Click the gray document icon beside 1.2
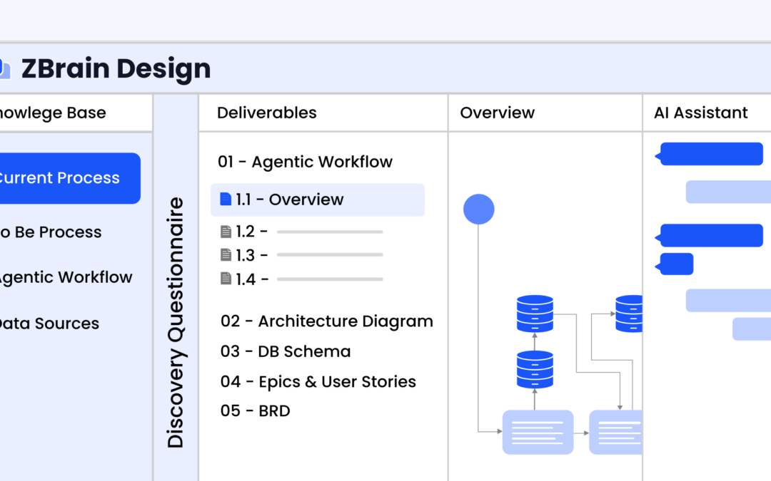The width and height of the screenshot is (771, 481). (x=226, y=232)
